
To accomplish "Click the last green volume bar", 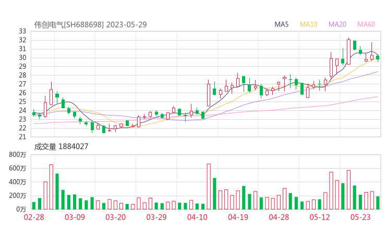I will (378, 202).
